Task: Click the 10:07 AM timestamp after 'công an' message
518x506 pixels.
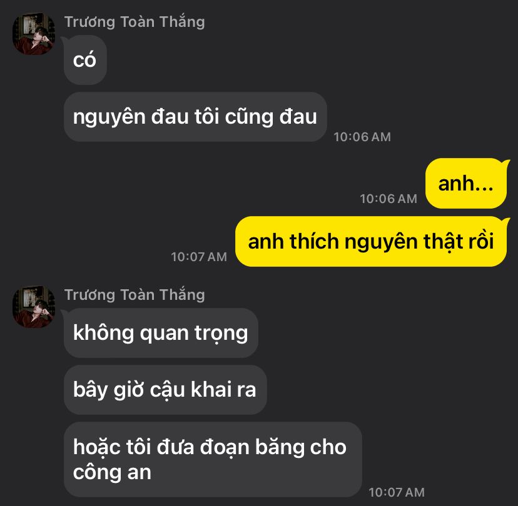Action: point(397,492)
